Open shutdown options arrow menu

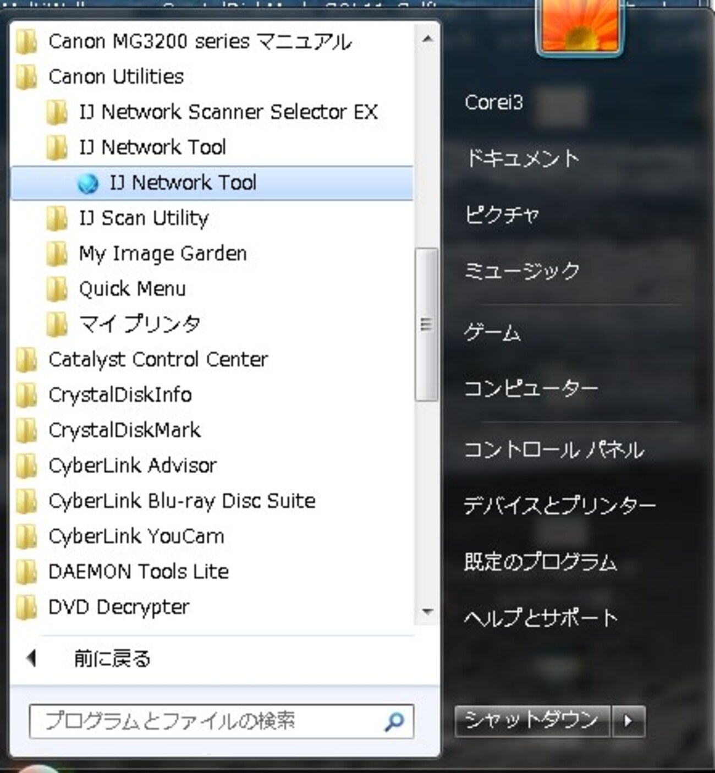(628, 721)
